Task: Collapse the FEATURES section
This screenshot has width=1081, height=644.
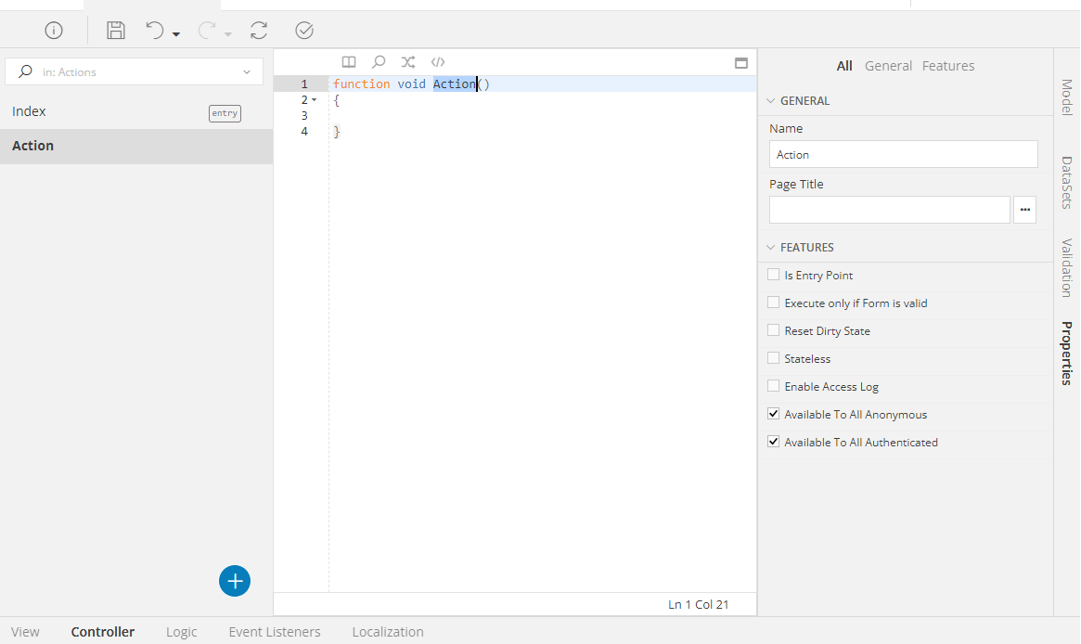Action: (x=771, y=248)
